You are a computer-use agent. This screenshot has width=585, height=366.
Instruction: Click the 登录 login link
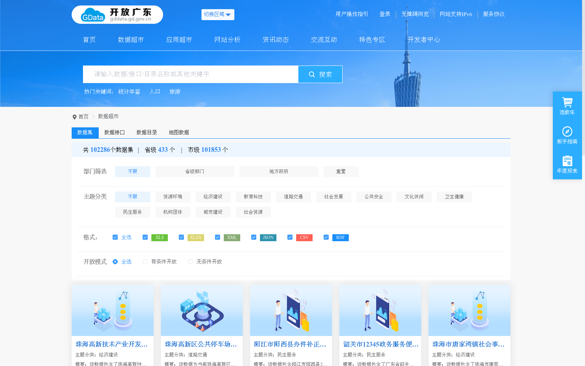pos(385,14)
